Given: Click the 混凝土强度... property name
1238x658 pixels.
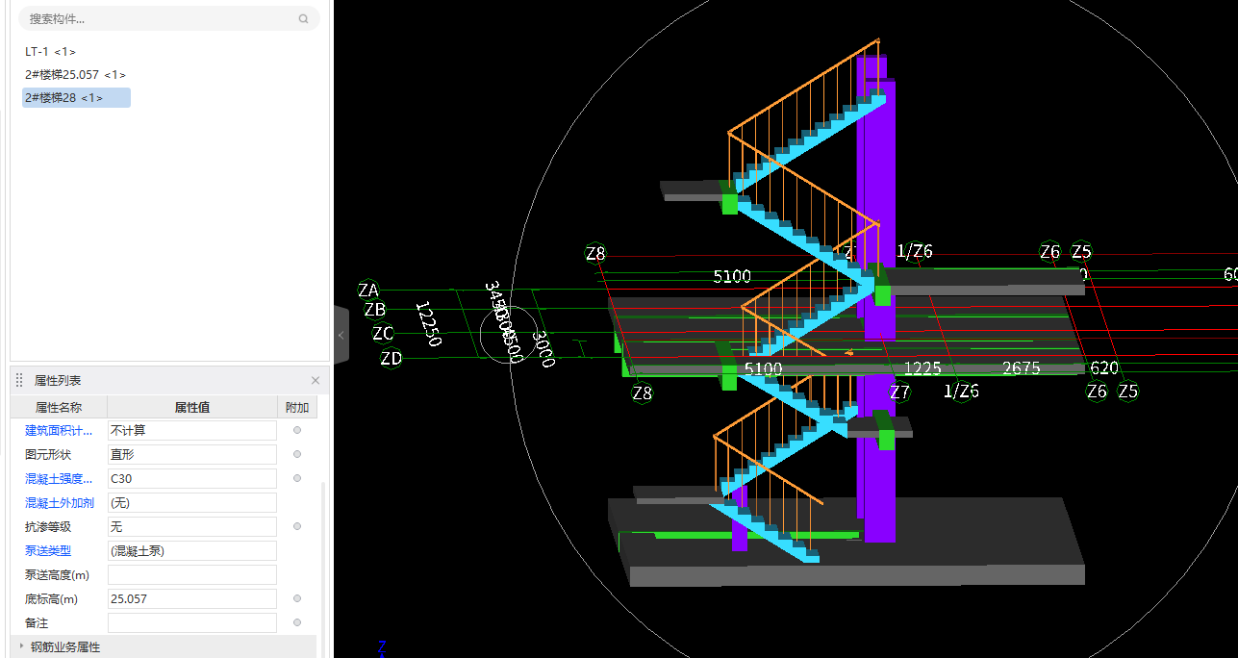Looking at the screenshot, I should click(x=59, y=479).
